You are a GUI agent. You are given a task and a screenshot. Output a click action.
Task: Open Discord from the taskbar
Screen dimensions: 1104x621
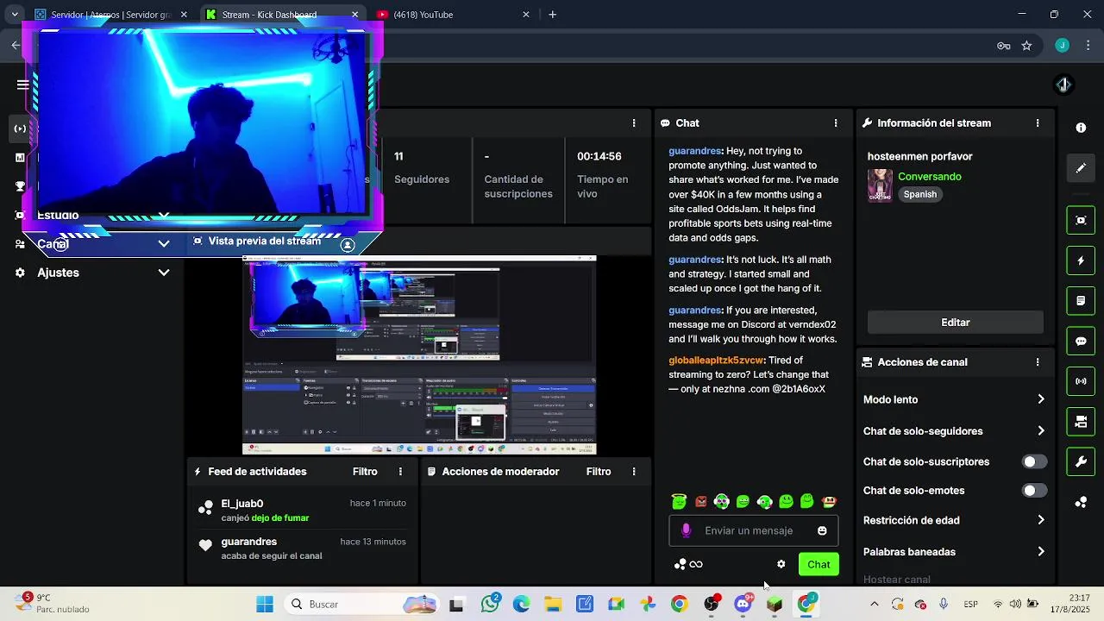(x=743, y=605)
